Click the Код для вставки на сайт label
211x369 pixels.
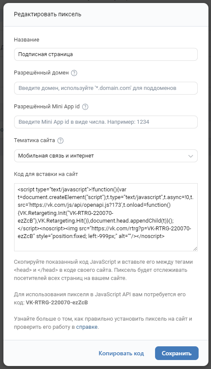coord(46,174)
